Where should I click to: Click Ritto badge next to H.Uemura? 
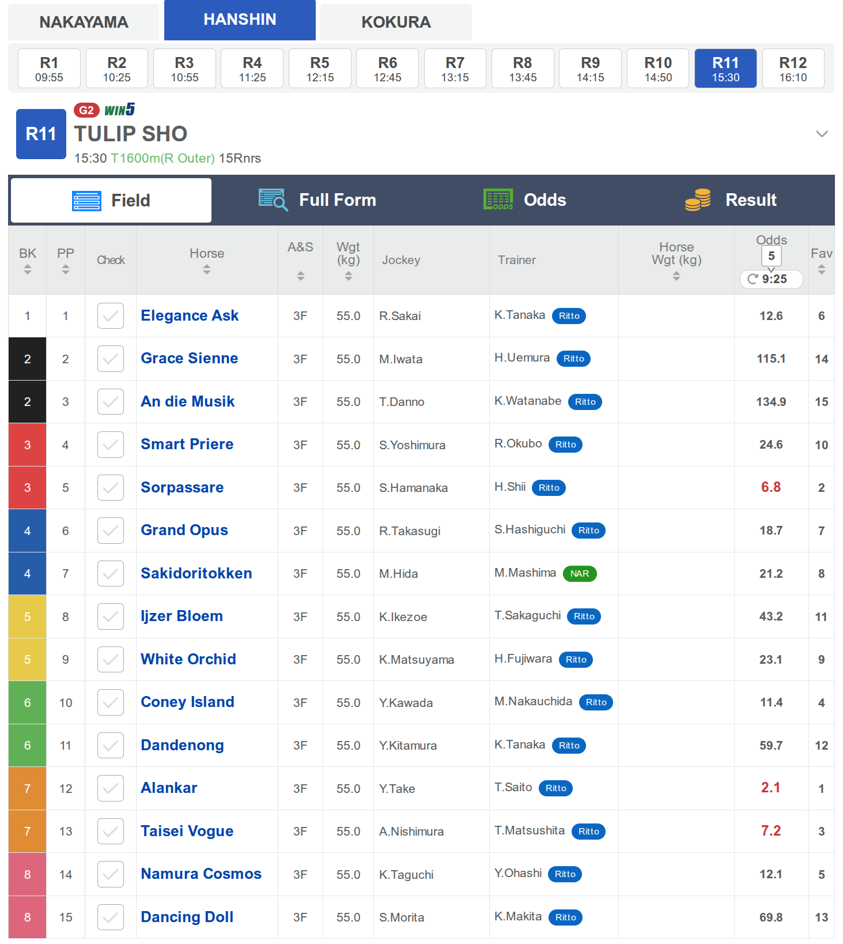[x=573, y=359]
